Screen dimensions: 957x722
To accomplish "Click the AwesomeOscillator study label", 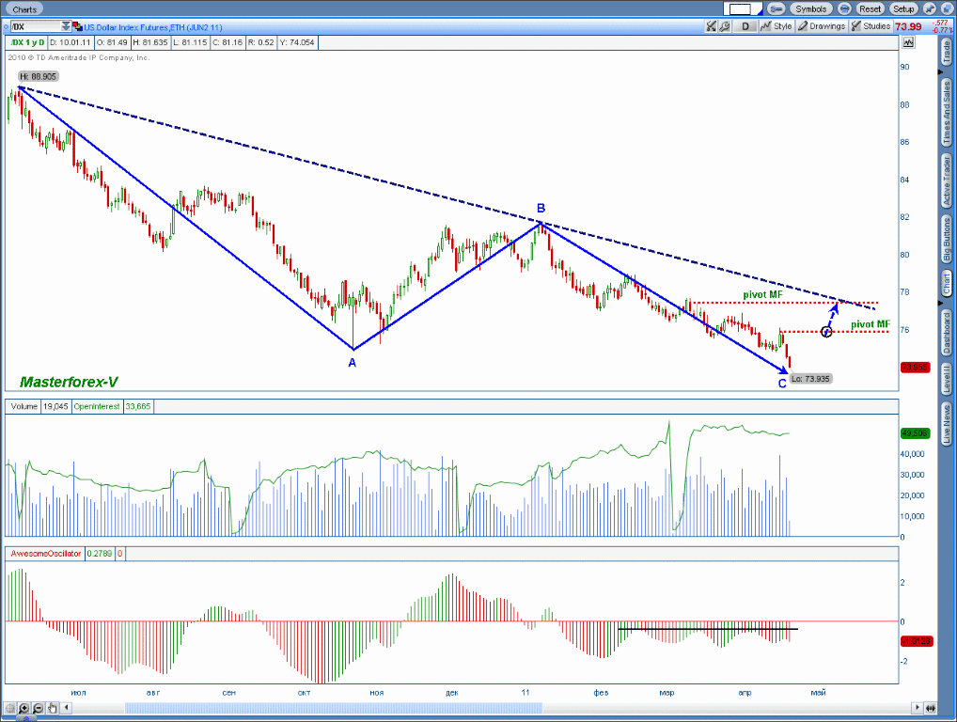I will [46, 554].
